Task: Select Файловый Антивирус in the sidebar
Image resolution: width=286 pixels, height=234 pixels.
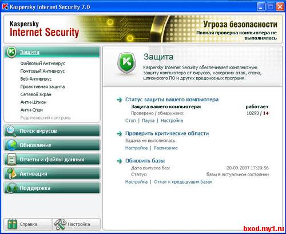Action: click(x=43, y=64)
